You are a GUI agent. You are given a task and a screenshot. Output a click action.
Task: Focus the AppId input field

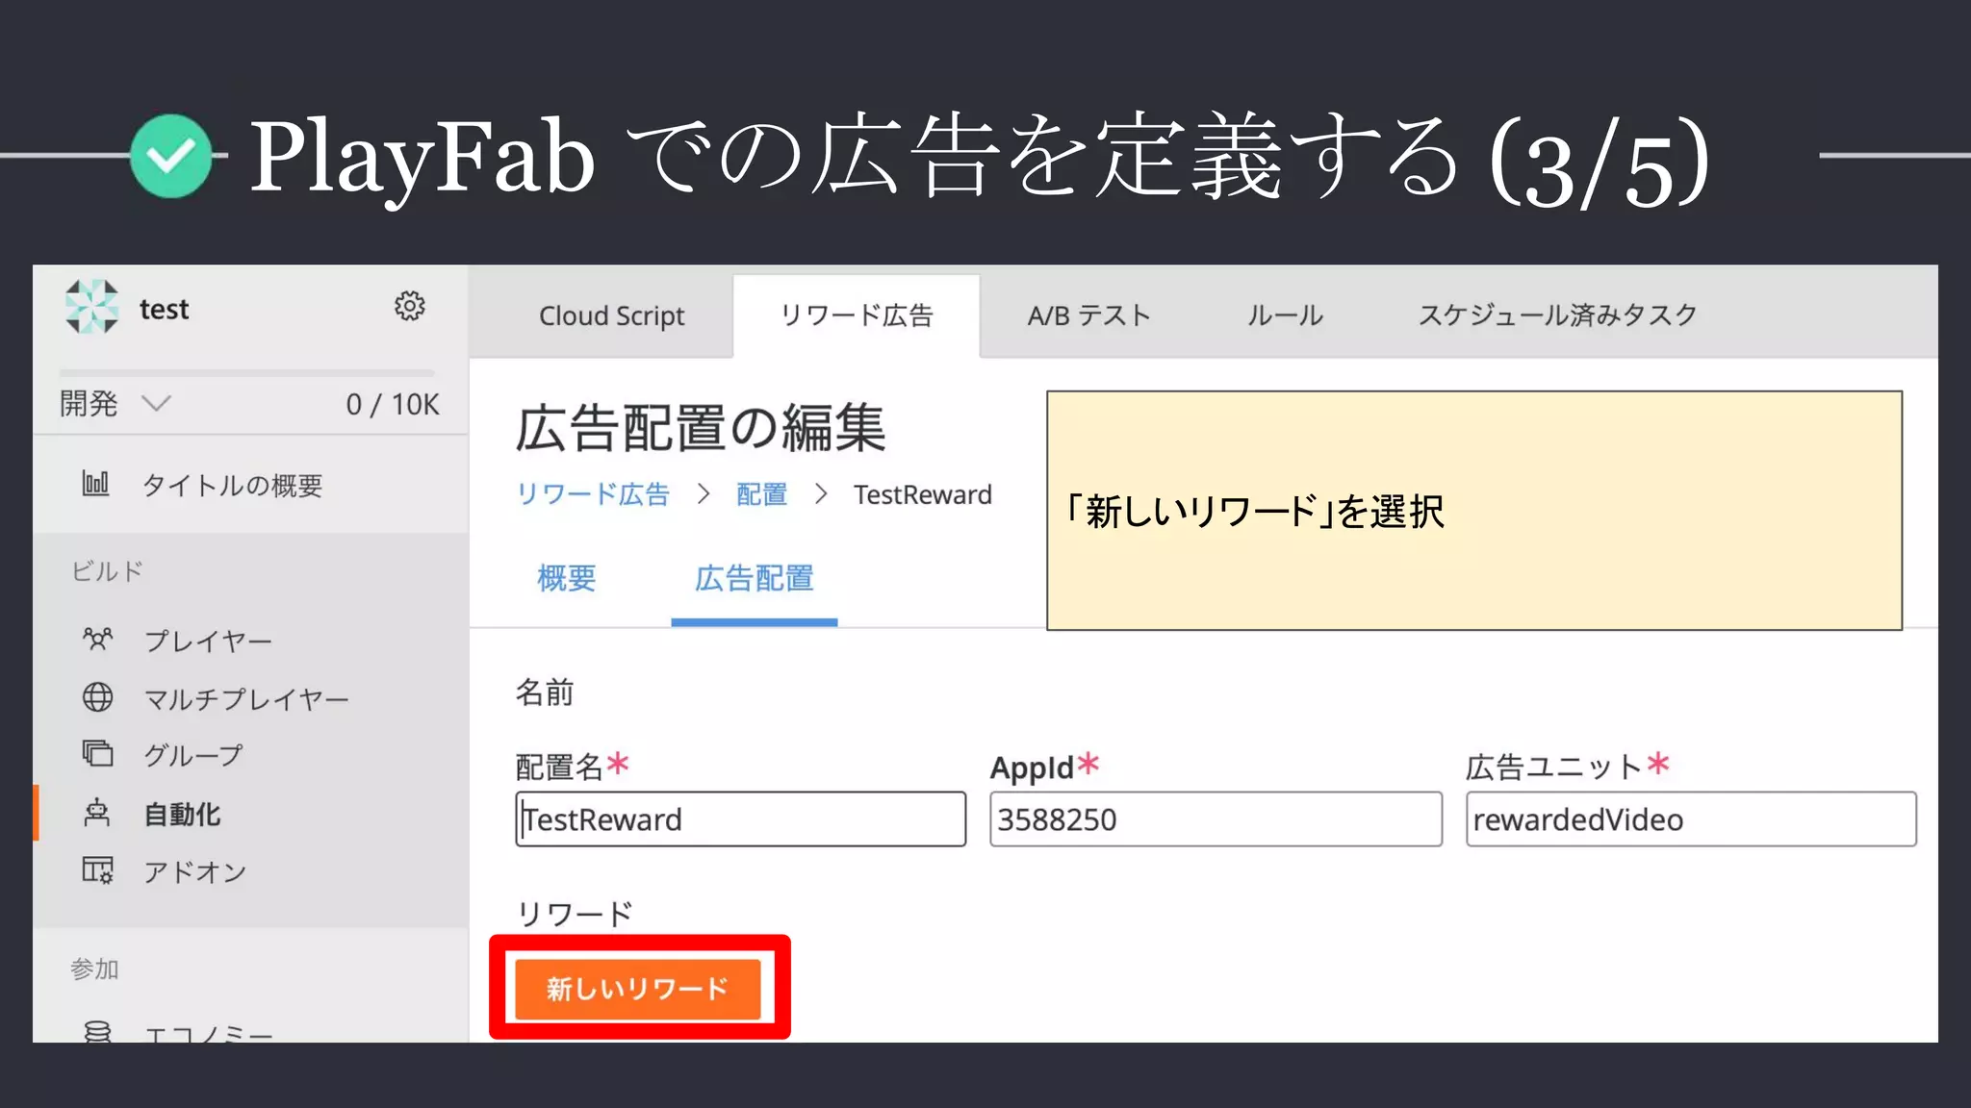(1216, 819)
